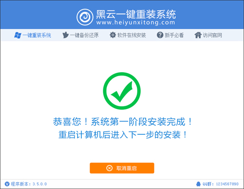
Task: Visit the 访问官网 official site link
Action: pyautogui.click(x=208, y=35)
